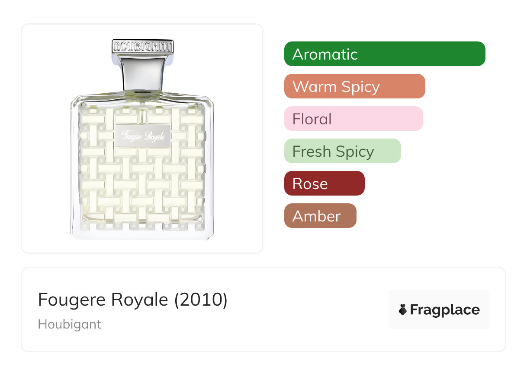
Task: Click the Fougere Royale plate on the bottle
Action: point(143,136)
